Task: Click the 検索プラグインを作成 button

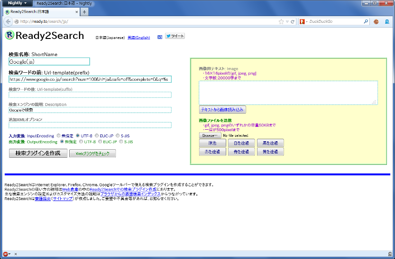Action: tap(38, 153)
